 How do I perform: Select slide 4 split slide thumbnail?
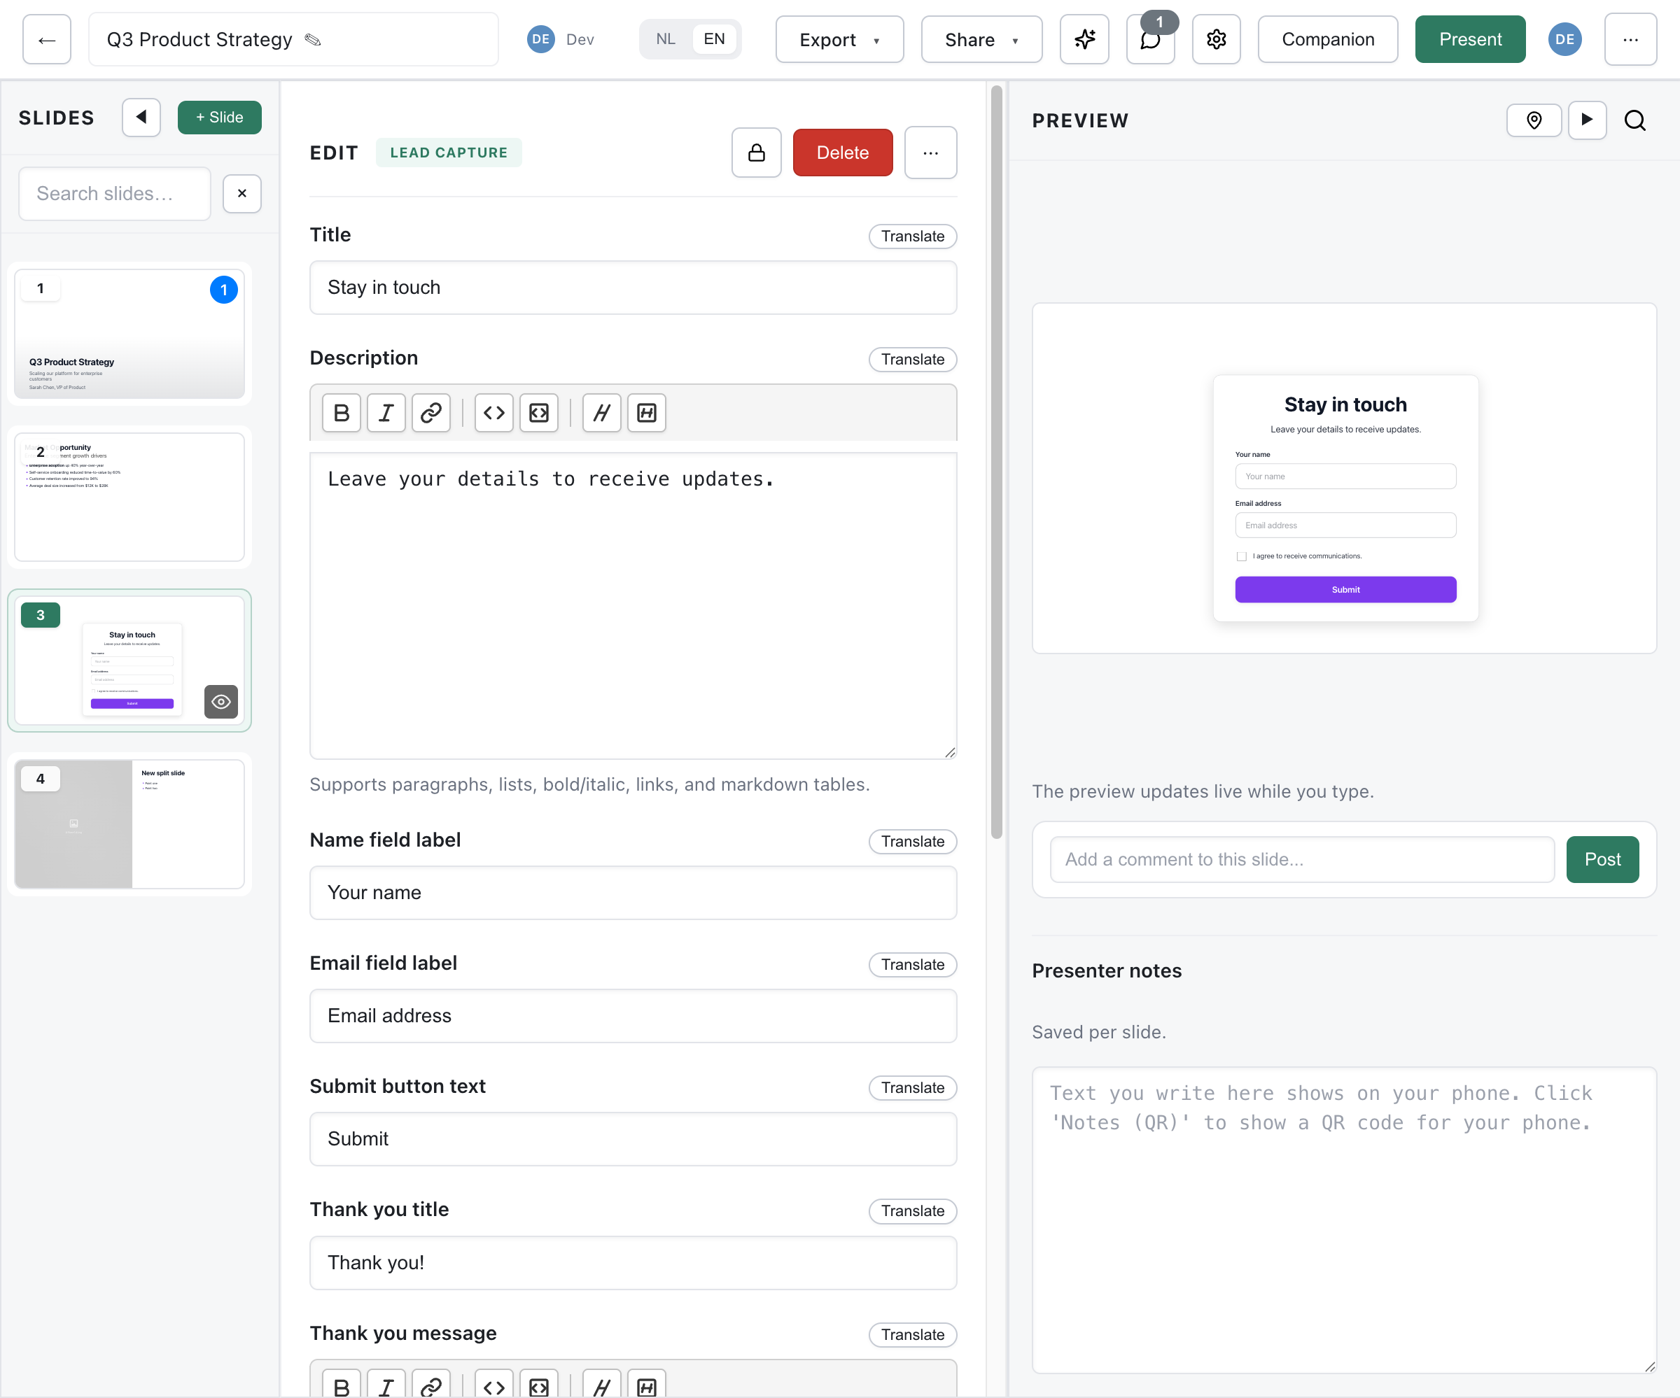129,824
